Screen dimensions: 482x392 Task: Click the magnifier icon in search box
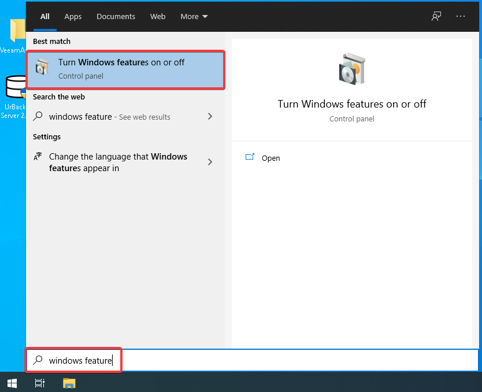click(38, 360)
